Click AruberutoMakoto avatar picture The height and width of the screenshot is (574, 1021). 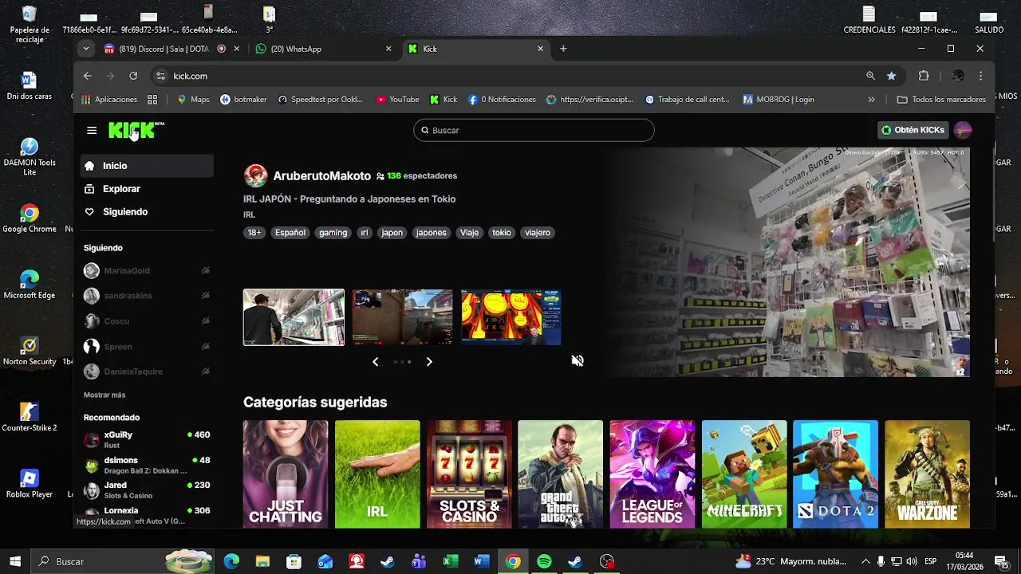click(256, 176)
